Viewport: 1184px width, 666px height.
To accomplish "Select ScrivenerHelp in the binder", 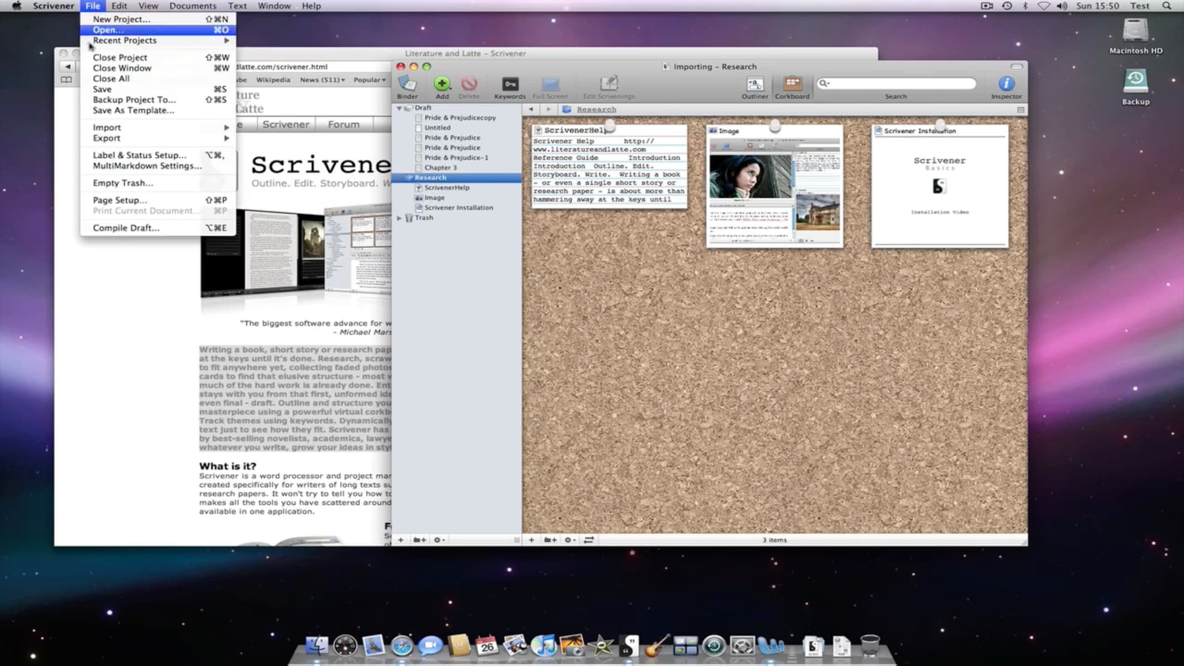I will [446, 187].
